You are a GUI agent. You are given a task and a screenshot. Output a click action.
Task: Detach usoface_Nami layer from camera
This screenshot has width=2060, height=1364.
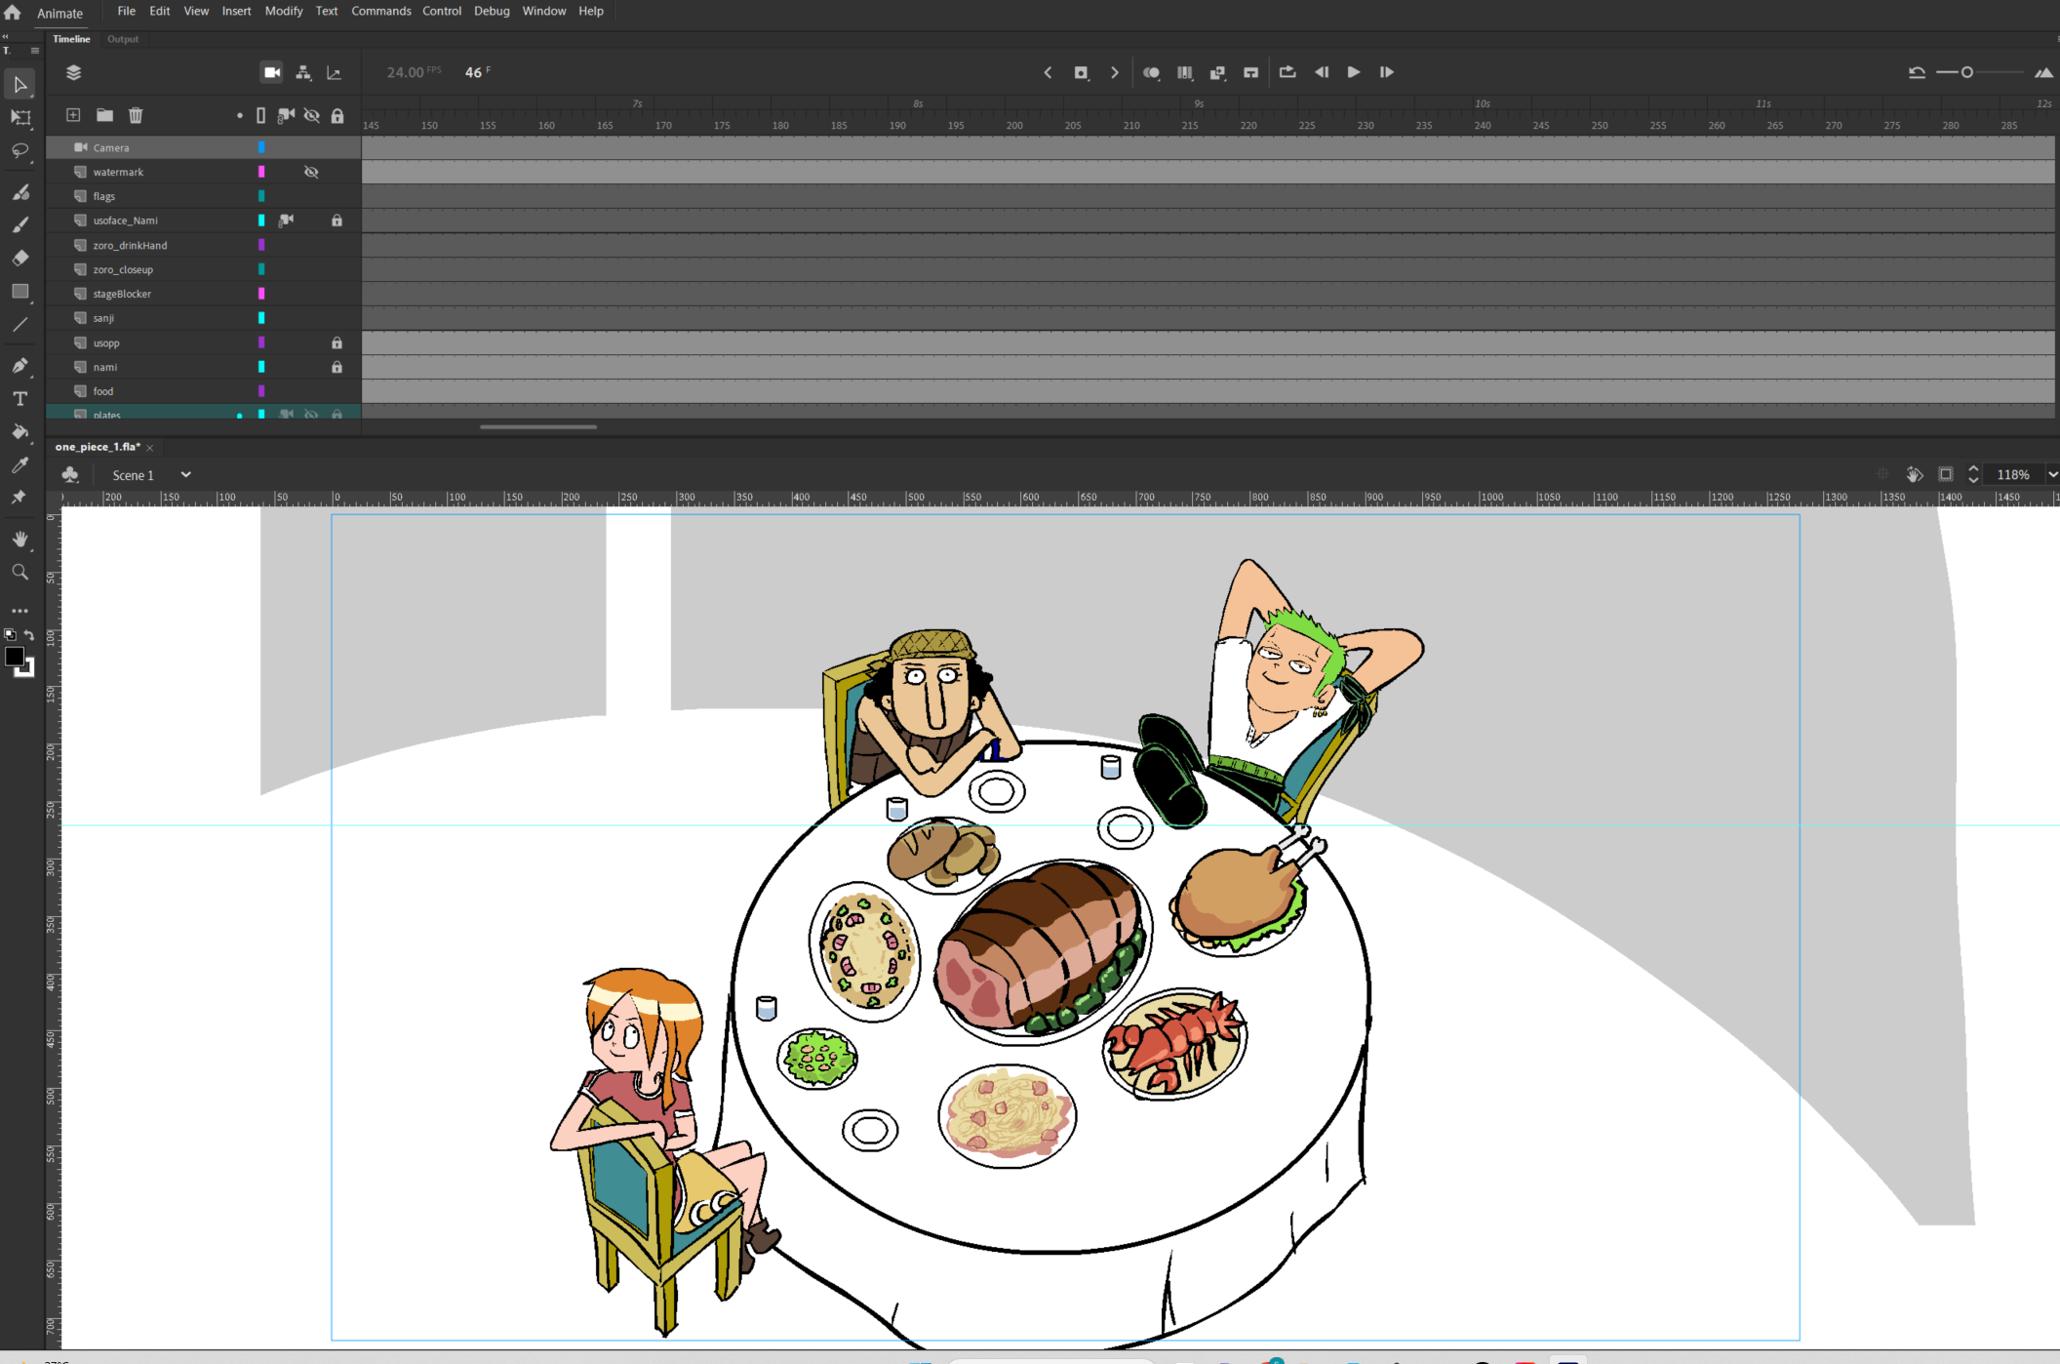coord(286,221)
